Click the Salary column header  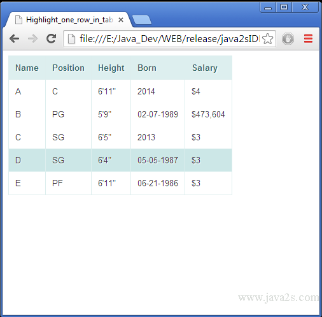point(208,68)
